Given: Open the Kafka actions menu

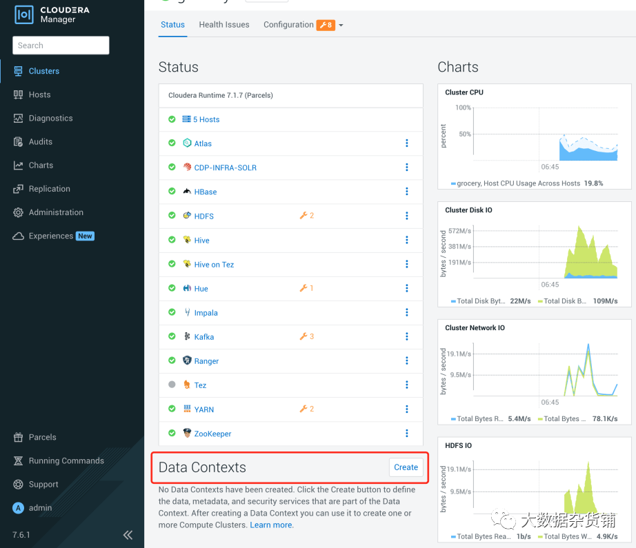Looking at the screenshot, I should point(407,336).
